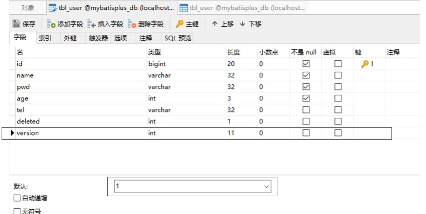This screenshot has width=426, height=214.
Task: Click the Insert Field icon
Action: [92, 24]
